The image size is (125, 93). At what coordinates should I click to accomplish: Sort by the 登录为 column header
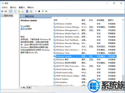(111, 20)
